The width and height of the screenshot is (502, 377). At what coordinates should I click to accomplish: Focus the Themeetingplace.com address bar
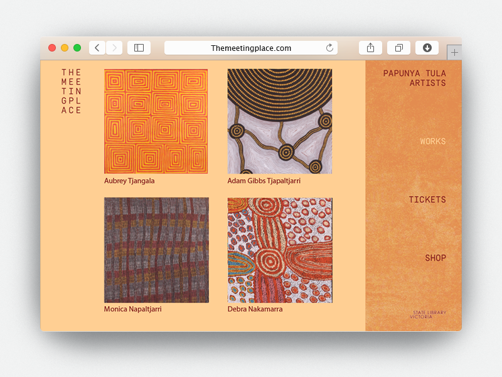tap(251, 48)
